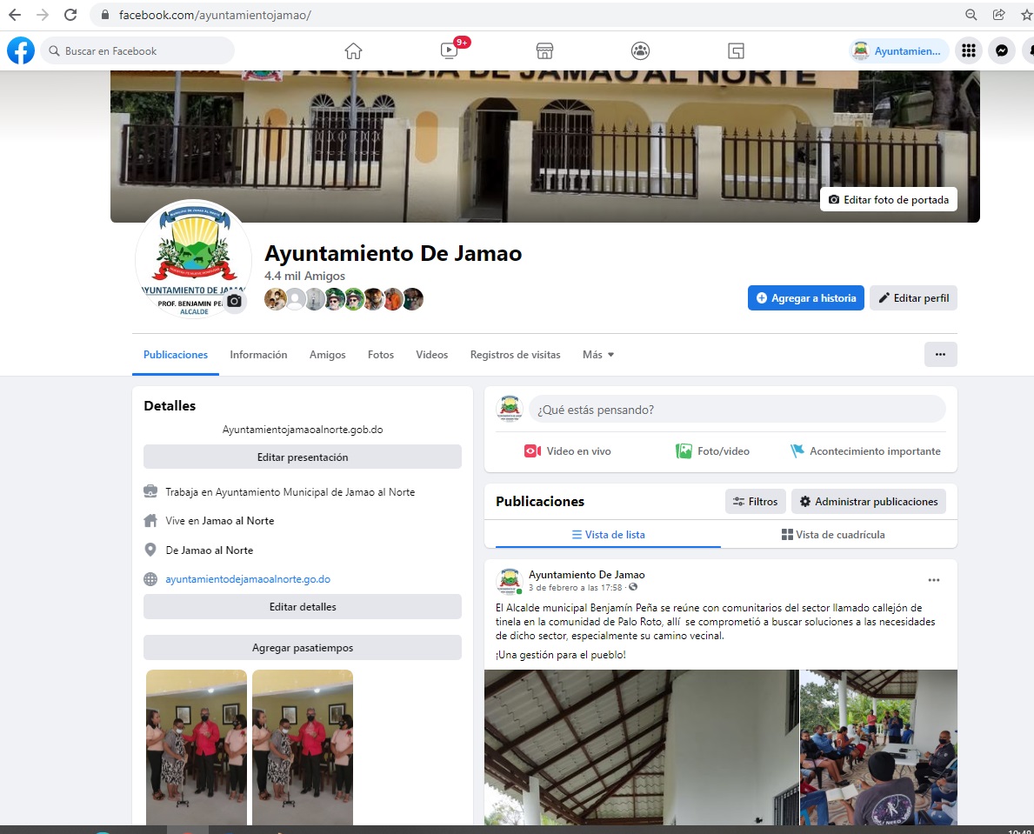Click the first friend avatar under Amigos
The width and height of the screenshot is (1034, 834).
275,298
